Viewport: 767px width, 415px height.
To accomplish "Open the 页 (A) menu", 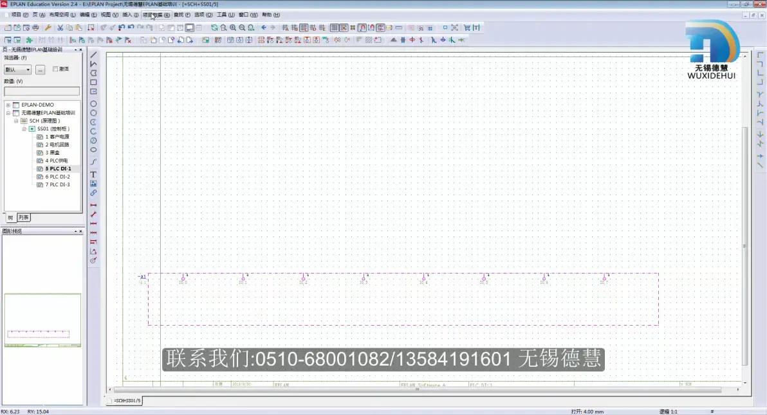I will pyautogui.click(x=39, y=15).
